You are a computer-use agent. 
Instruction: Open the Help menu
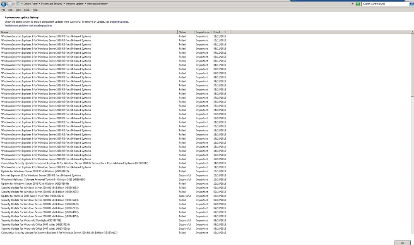point(35,10)
